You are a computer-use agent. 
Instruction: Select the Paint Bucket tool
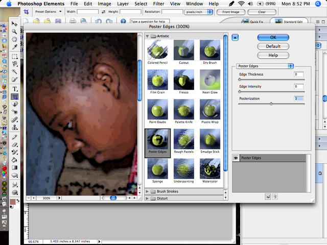pos(14,160)
